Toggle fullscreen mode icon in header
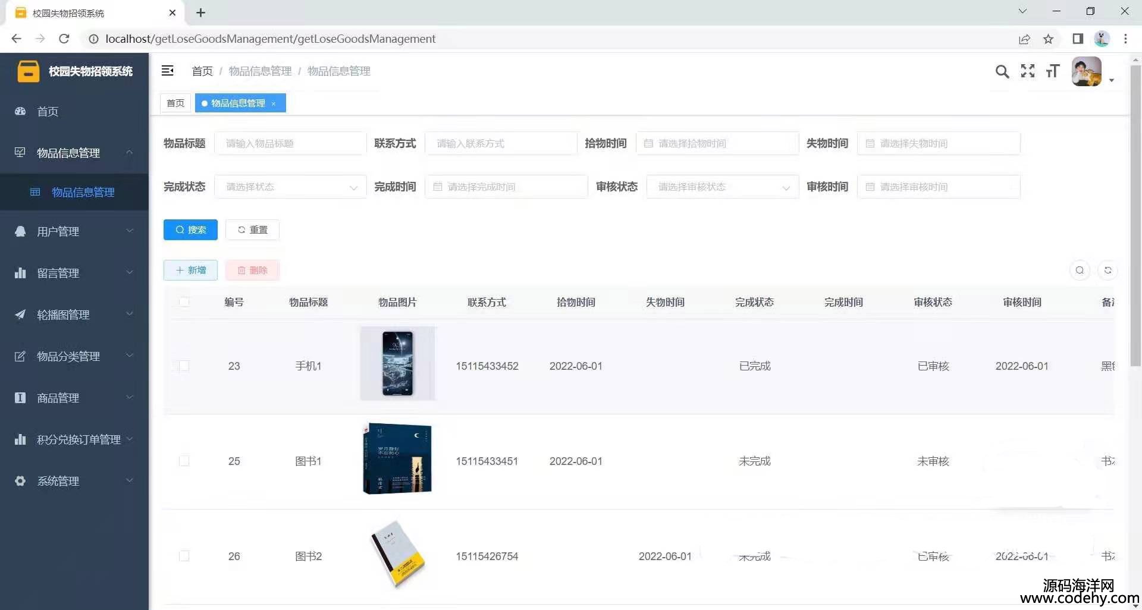1142x610 pixels. tap(1027, 71)
